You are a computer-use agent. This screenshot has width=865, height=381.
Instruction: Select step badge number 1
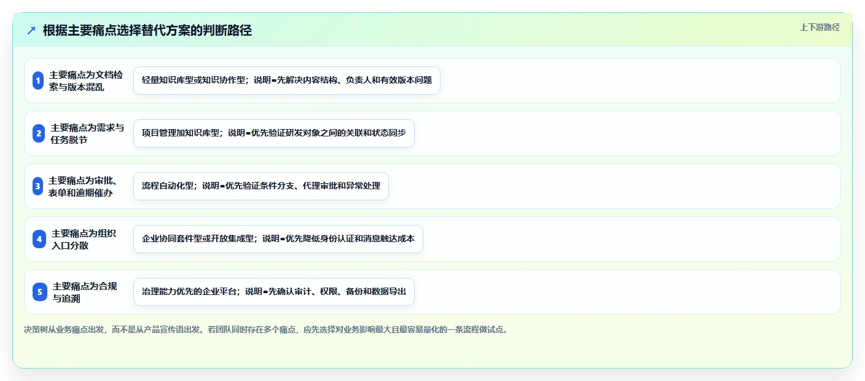[x=38, y=81]
